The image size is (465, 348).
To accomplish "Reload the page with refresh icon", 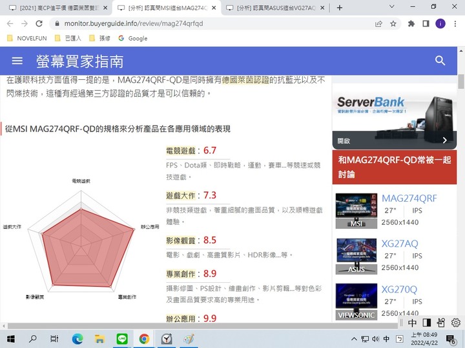I will (39, 24).
